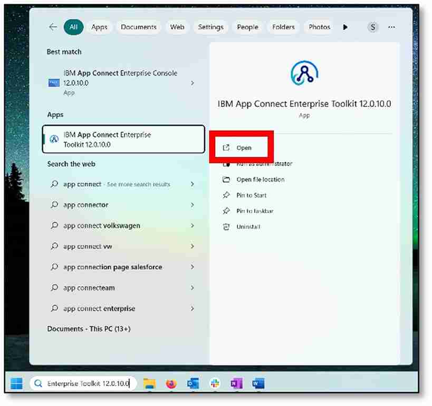The height and width of the screenshot is (406, 432).
Task: Launch Firefox from the taskbar
Action: coord(171,383)
